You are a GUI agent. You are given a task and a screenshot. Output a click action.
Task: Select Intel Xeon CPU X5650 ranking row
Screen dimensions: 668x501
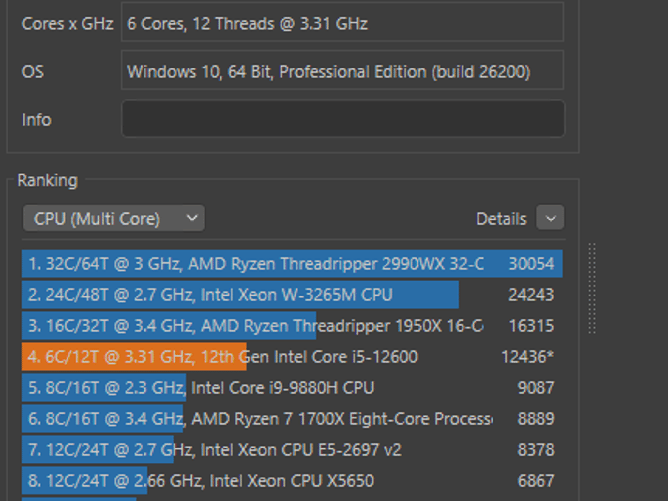(292, 480)
